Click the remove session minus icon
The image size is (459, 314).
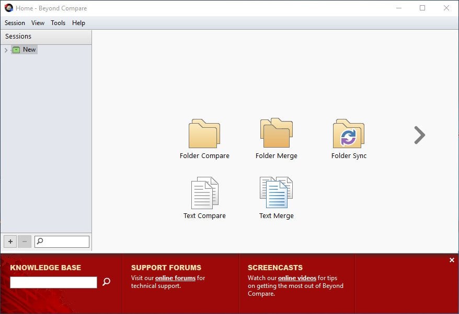24,241
